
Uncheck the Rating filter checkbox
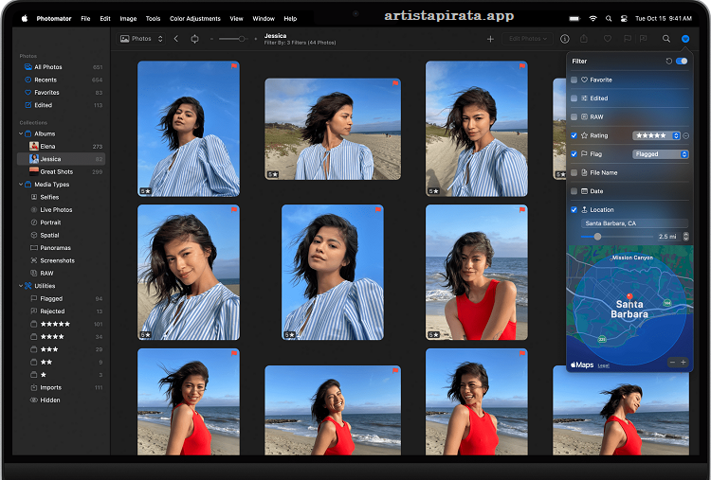(x=574, y=135)
